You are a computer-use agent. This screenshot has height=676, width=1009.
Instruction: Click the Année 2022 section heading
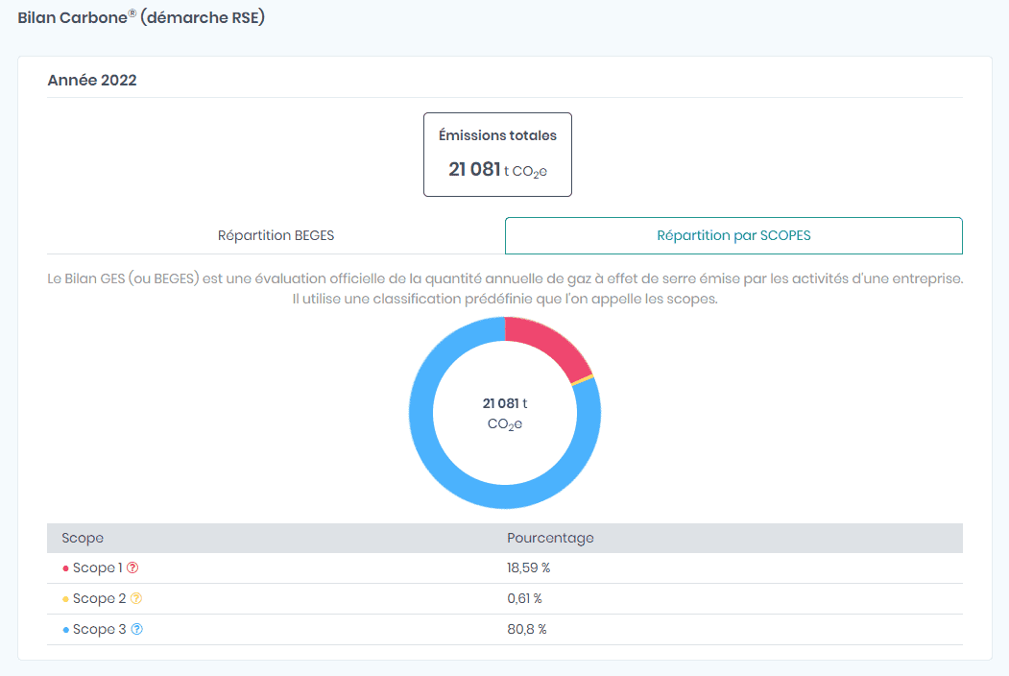click(x=92, y=81)
